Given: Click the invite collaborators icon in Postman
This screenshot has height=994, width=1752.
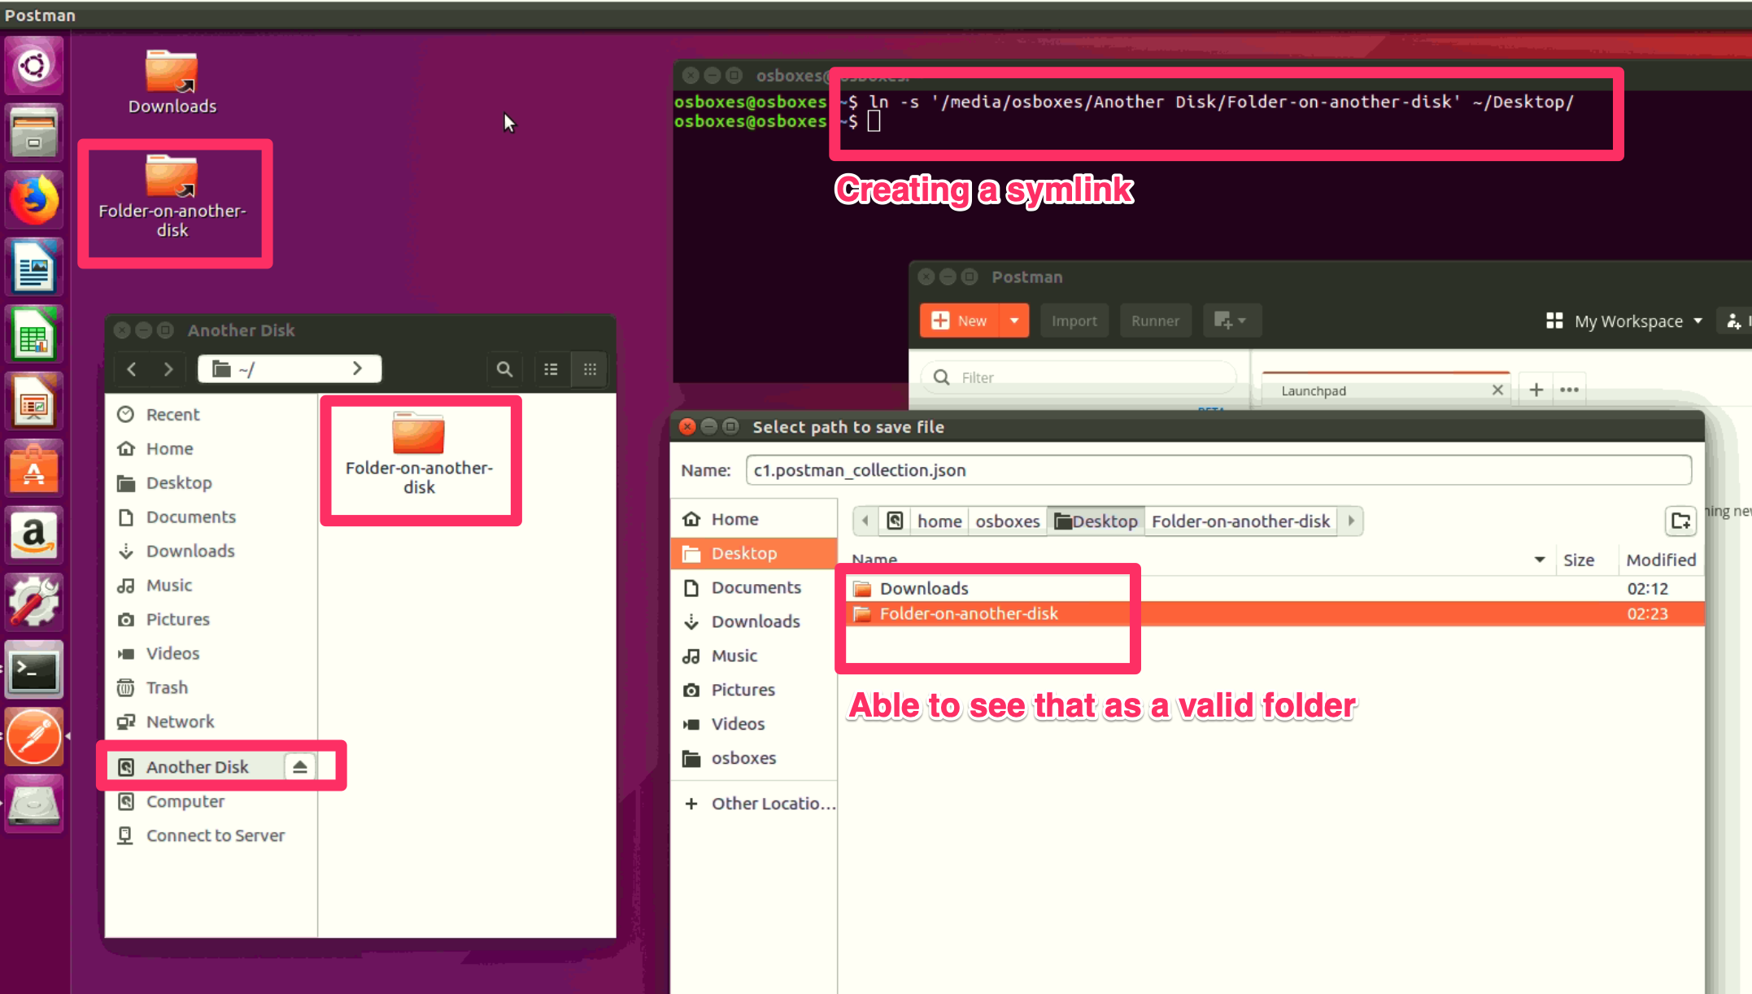Looking at the screenshot, I should point(1733,320).
